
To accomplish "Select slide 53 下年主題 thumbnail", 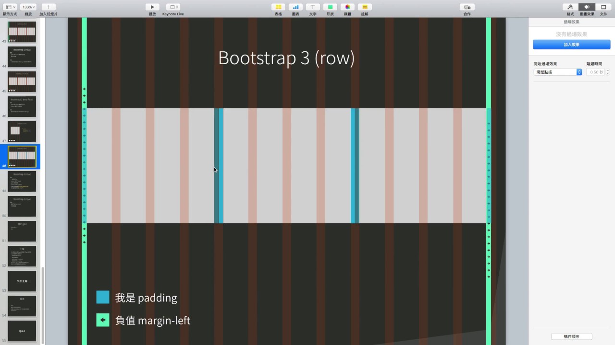I will [22, 281].
